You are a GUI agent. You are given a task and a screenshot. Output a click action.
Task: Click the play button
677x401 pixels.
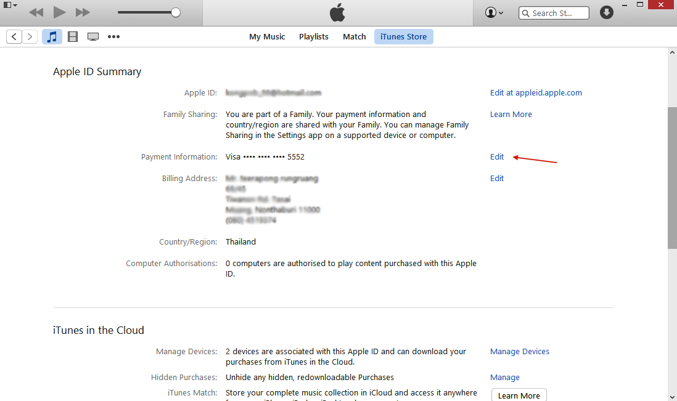tap(60, 12)
